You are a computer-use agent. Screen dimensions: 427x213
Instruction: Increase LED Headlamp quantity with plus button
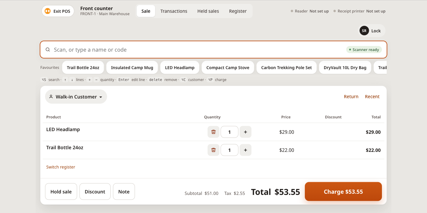(x=246, y=132)
